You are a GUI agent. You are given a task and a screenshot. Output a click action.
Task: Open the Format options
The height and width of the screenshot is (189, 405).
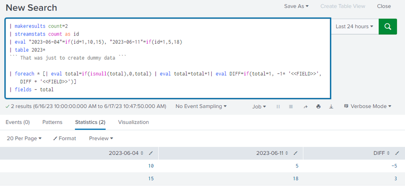tap(64, 139)
